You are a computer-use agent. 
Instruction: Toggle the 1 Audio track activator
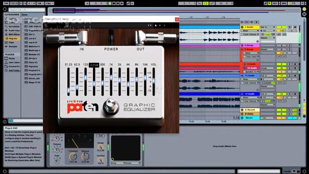pos(281,27)
